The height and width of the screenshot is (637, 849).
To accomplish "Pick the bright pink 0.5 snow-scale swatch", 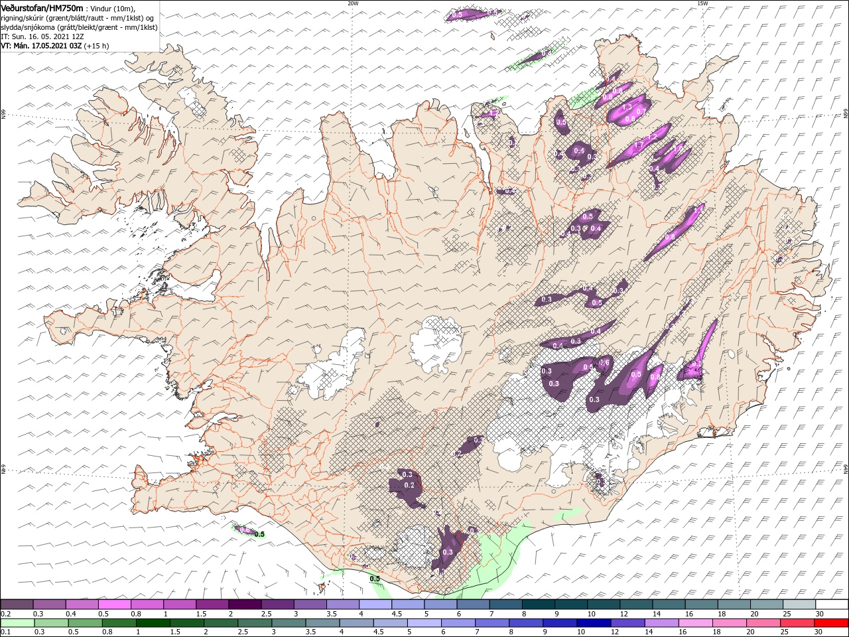I will [114, 604].
